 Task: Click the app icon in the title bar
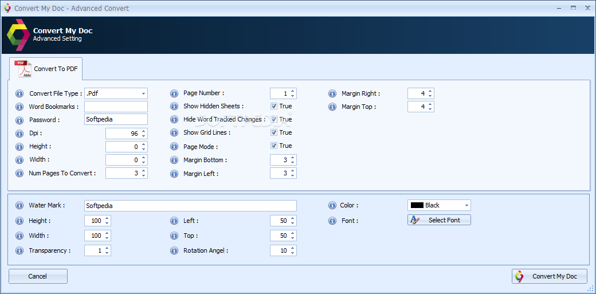7,8
